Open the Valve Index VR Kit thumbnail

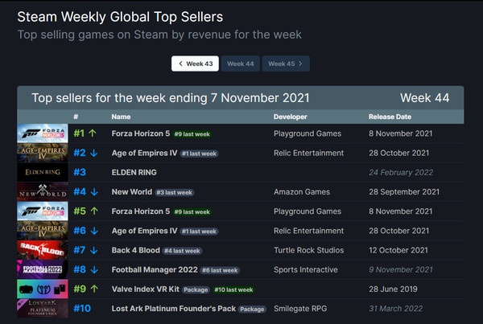click(43, 289)
